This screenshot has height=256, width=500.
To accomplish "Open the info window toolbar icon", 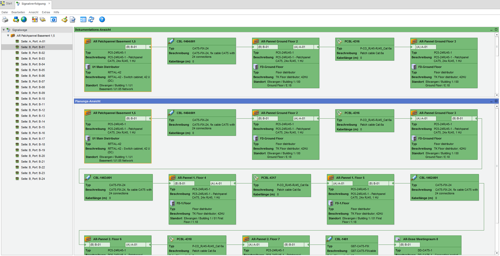I will 53,20.
